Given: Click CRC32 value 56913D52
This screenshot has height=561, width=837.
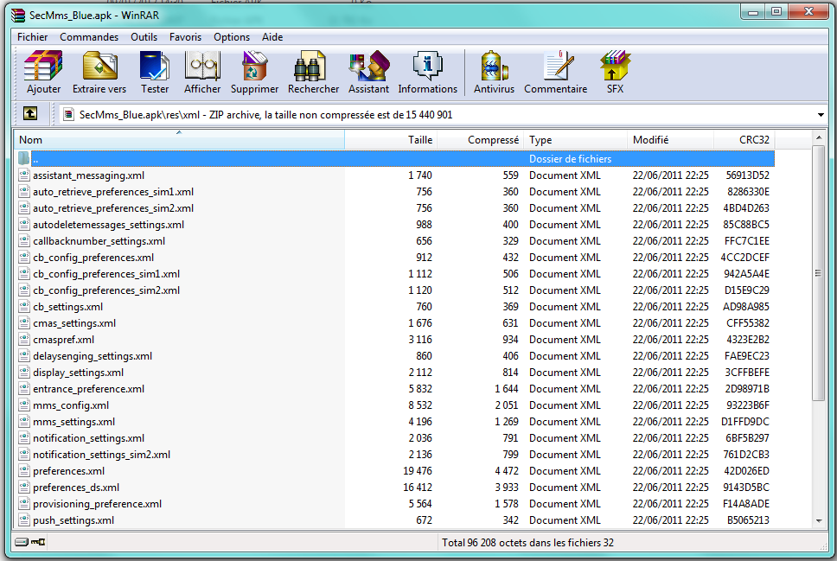Looking at the screenshot, I should pos(747,175).
